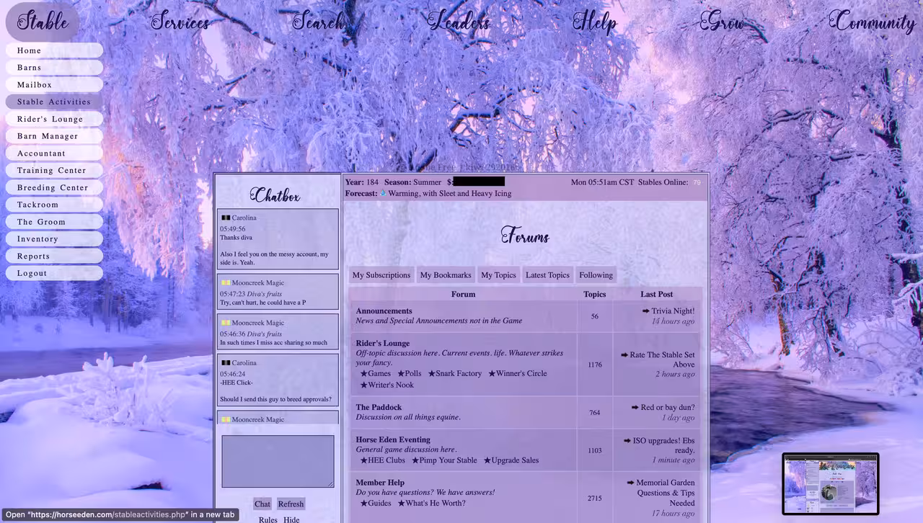Open the Games subforum

tap(376, 374)
